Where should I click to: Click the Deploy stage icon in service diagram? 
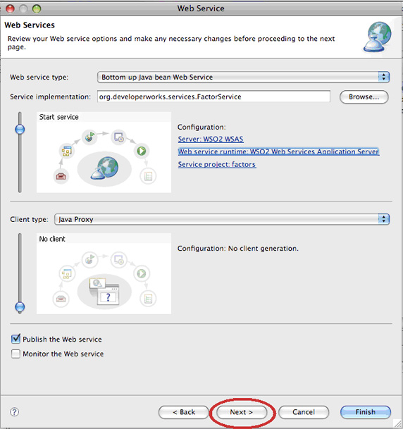(89, 137)
